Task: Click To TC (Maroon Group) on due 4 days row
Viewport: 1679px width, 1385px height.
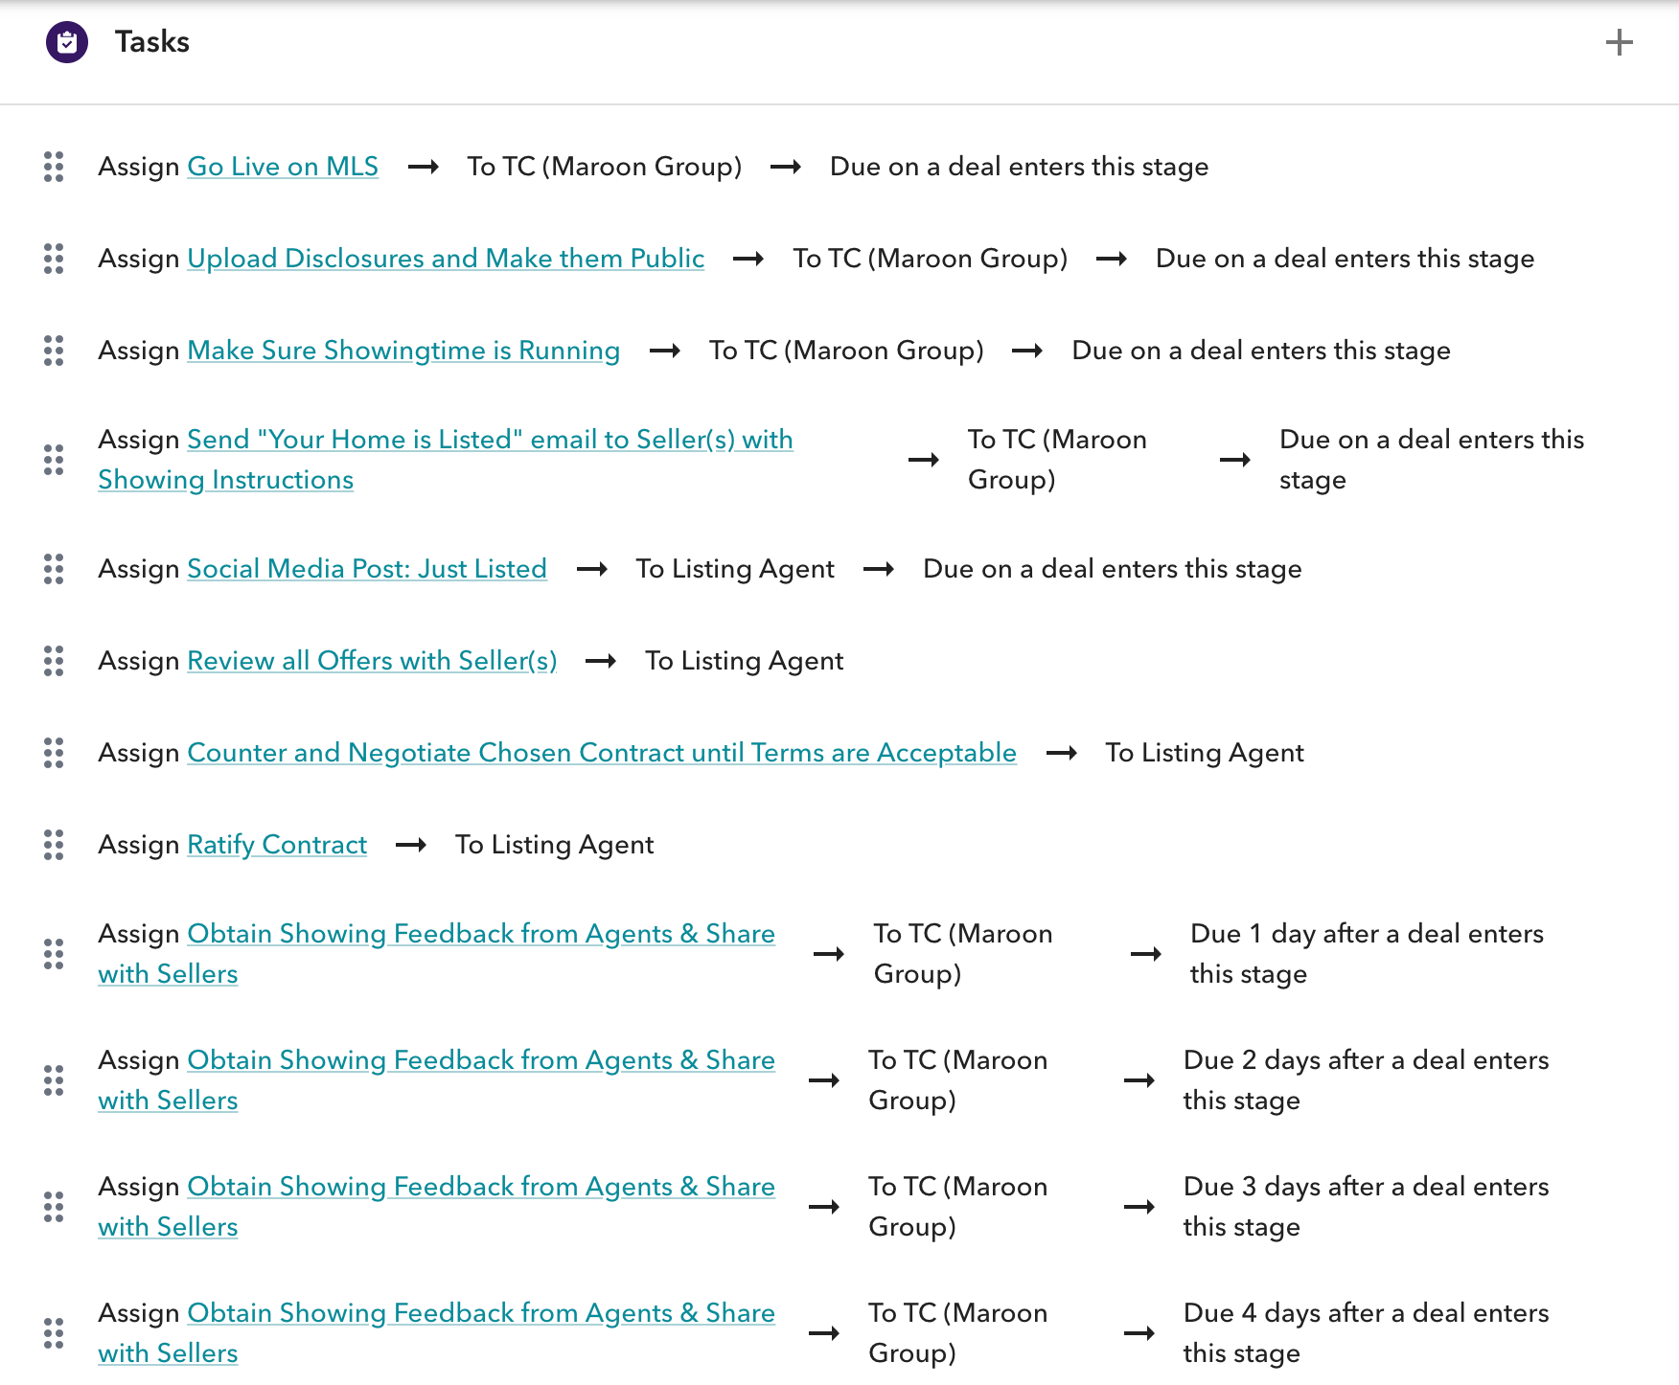Action: (x=958, y=1333)
